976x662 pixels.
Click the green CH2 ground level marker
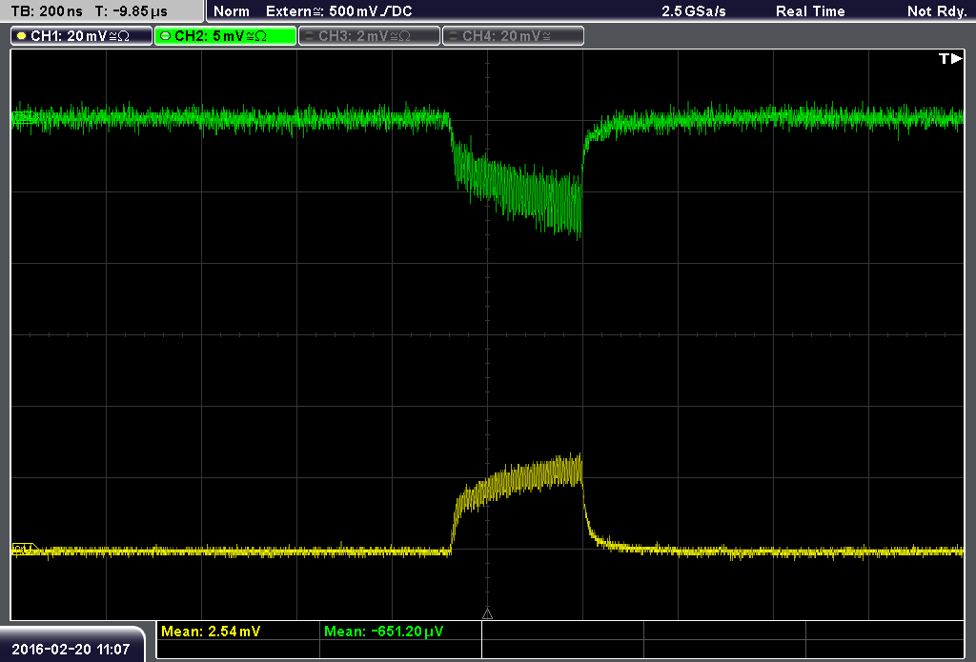(x=24, y=117)
